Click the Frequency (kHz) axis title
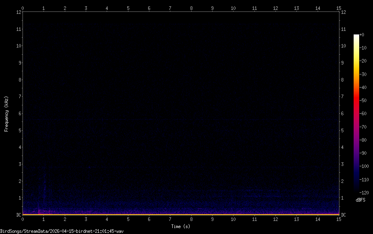 pos(6,114)
